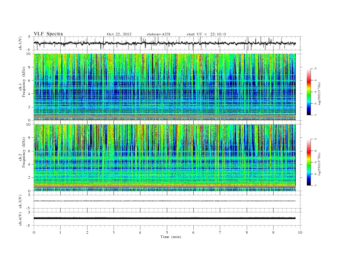
Task: Click the ch.3 voltage trace line
Action: point(164,201)
